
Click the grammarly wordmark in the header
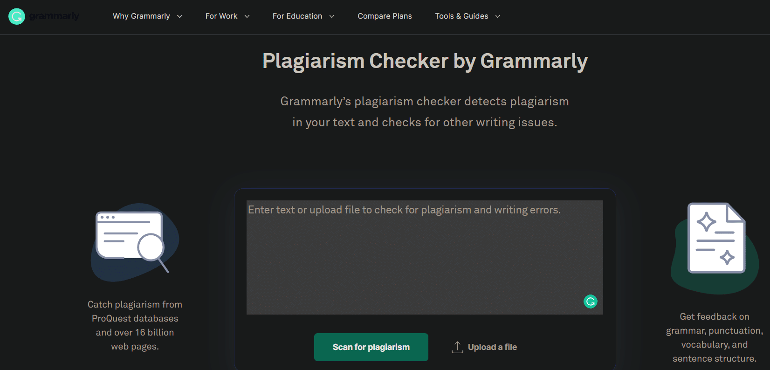click(x=54, y=16)
